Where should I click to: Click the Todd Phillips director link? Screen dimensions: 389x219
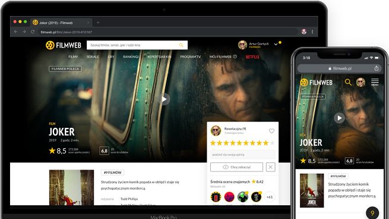pos(129,199)
